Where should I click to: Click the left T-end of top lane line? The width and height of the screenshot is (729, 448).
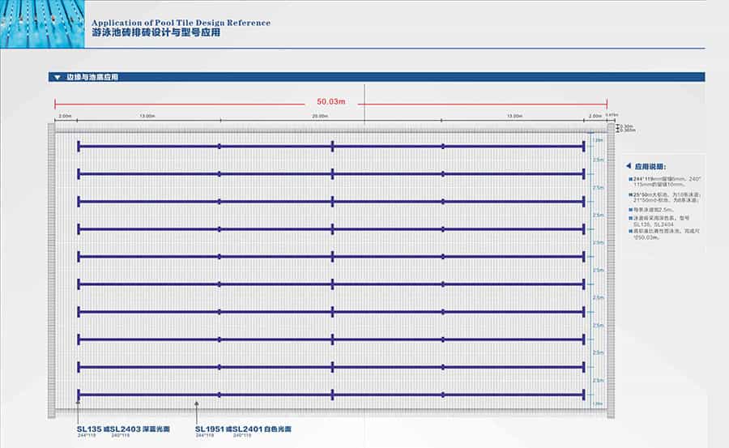[x=79, y=146]
